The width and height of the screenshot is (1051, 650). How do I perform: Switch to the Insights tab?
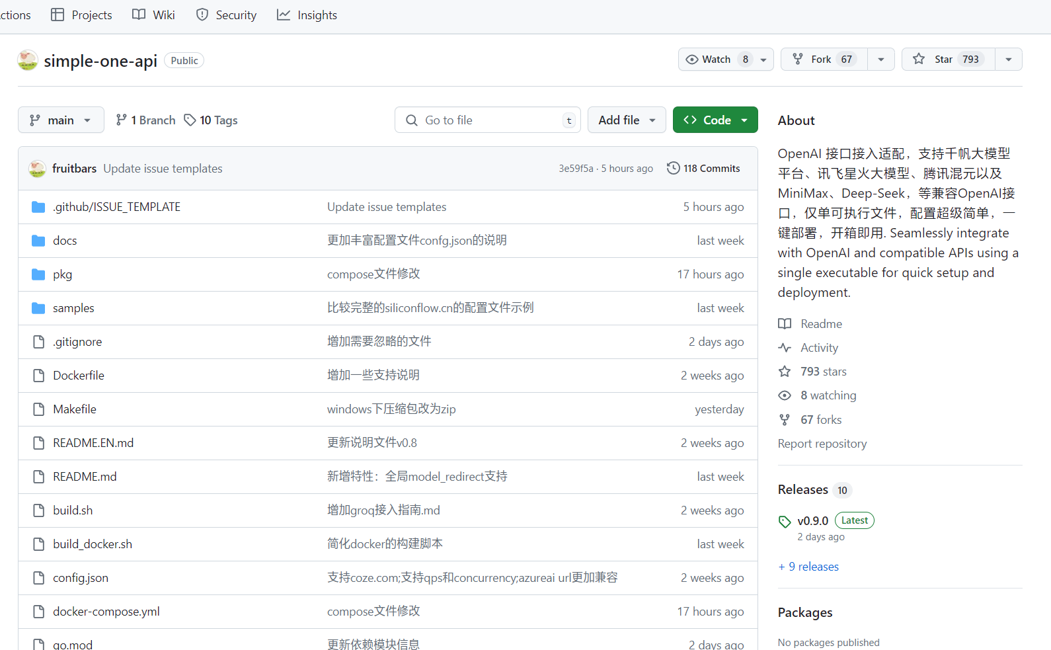click(307, 15)
